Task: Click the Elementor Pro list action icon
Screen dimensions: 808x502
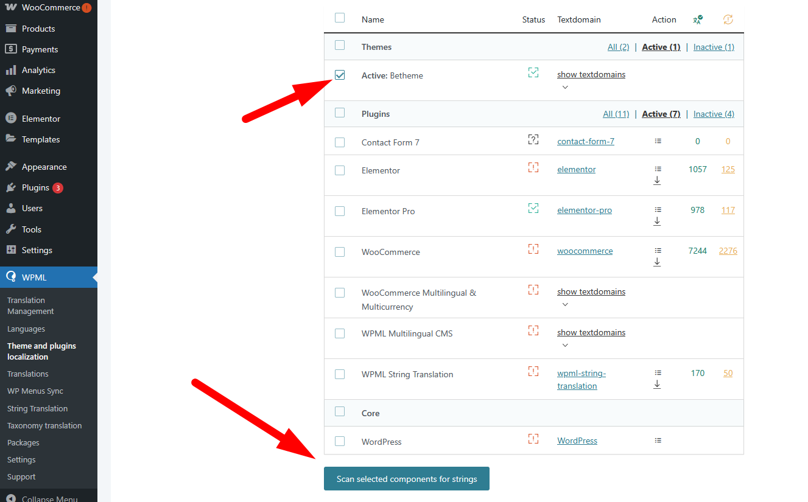Action: [658, 209]
